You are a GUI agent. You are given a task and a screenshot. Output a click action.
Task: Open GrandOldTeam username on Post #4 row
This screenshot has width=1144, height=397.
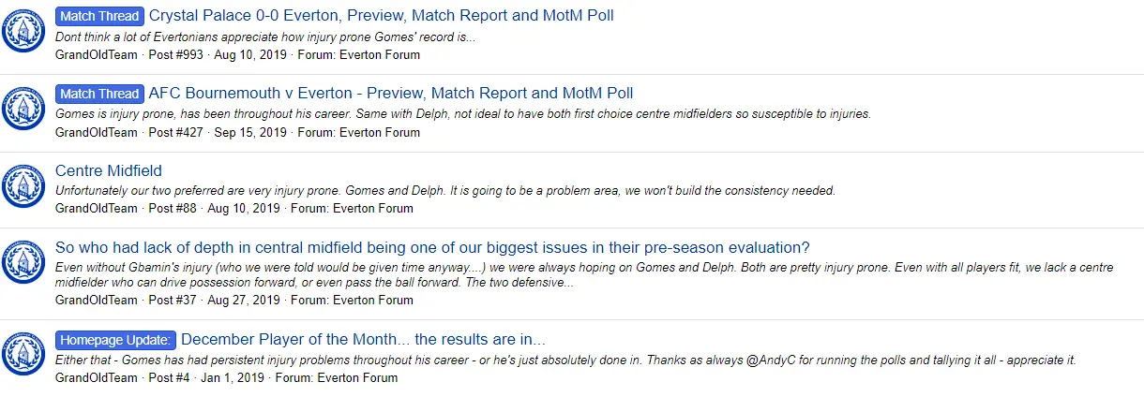pyautogui.click(x=96, y=377)
